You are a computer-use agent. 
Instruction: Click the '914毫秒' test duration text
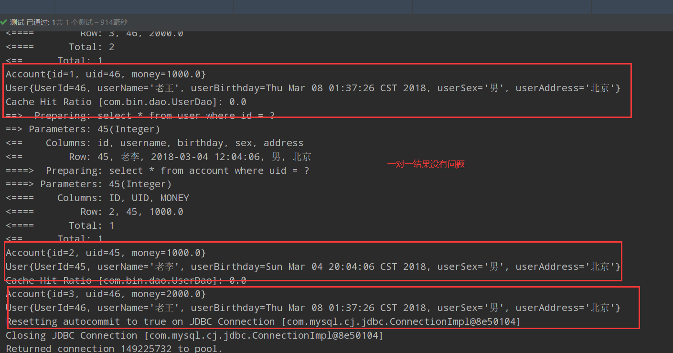(x=114, y=22)
